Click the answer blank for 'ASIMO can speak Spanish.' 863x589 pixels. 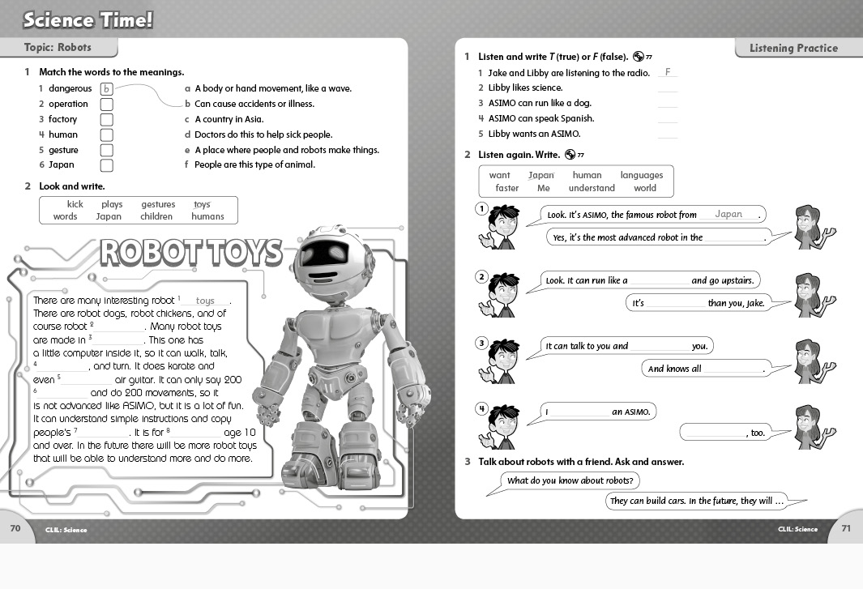(668, 119)
